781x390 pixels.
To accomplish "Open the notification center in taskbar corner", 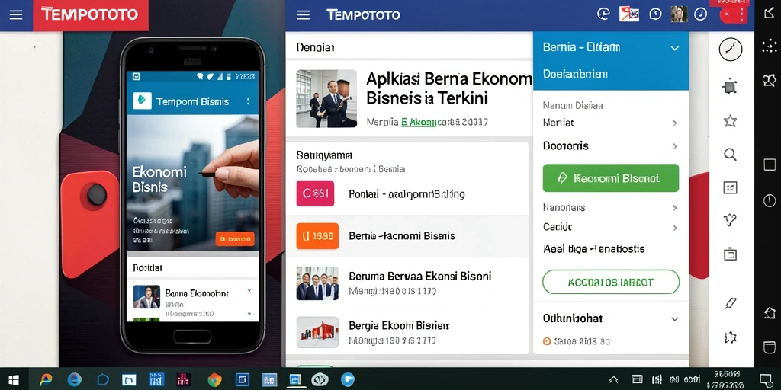I will pyautogui.click(x=766, y=380).
